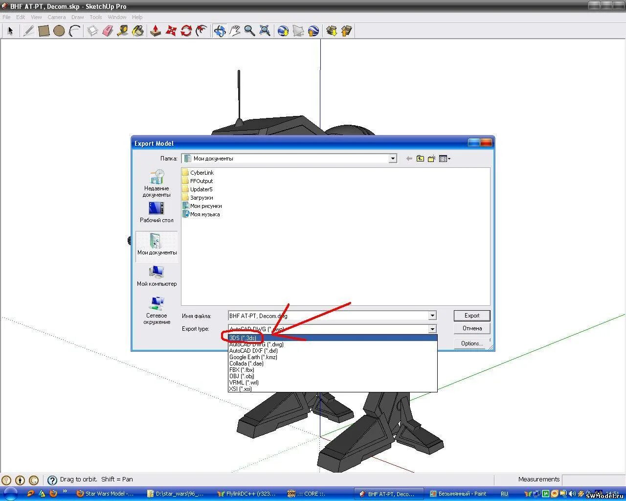Choose Collada (*.dae) format

point(333,364)
